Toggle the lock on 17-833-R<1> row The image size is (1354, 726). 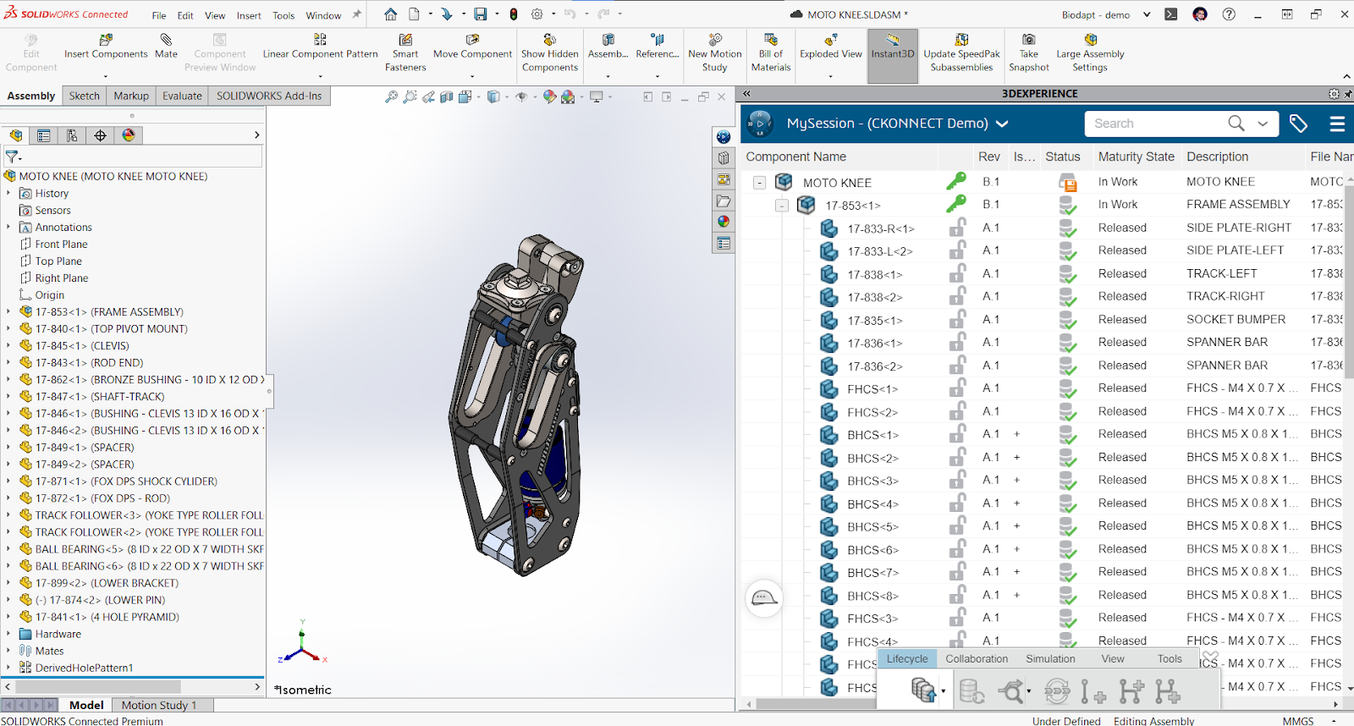tap(957, 228)
